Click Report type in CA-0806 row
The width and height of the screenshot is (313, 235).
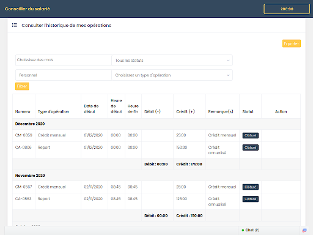(44, 147)
